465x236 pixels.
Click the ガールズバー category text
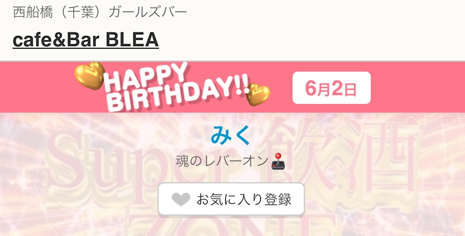click(148, 13)
